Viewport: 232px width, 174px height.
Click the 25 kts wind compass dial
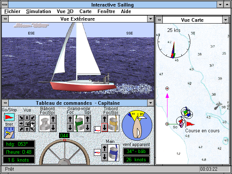coord(174,42)
